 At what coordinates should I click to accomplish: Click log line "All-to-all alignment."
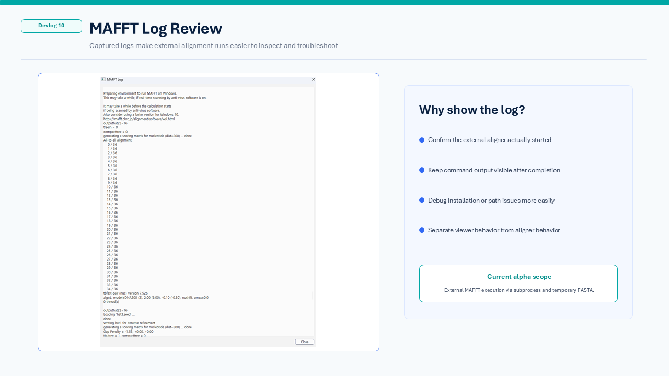point(118,140)
